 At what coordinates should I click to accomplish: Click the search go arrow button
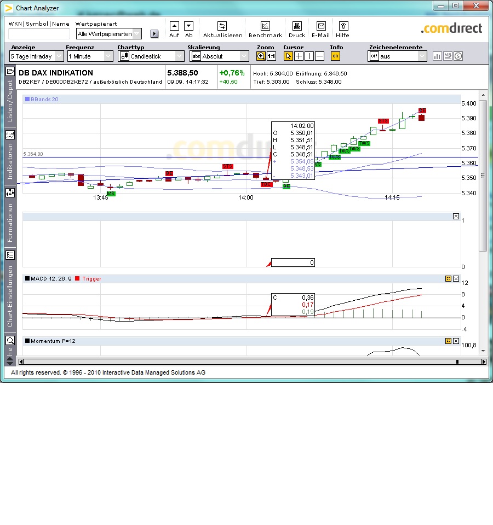(154, 34)
